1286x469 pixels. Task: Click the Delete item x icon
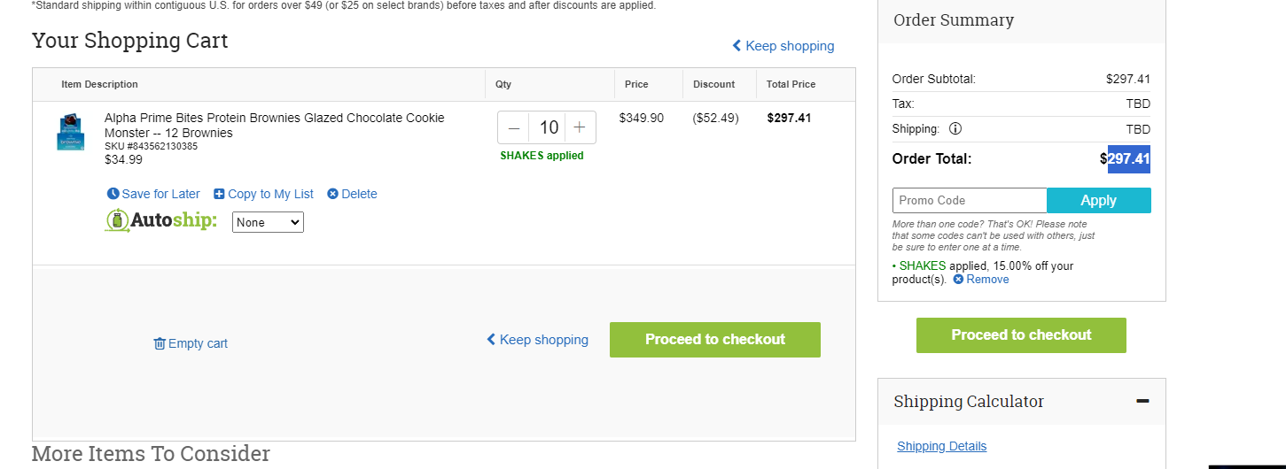pos(332,194)
